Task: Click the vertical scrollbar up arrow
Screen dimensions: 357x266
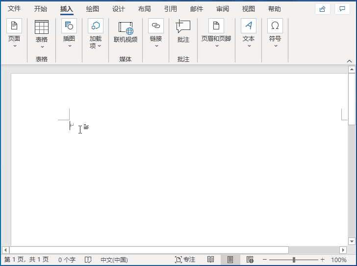Action: tap(352, 69)
